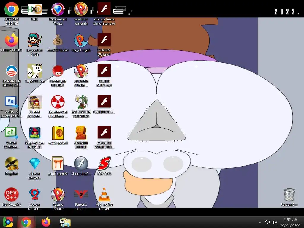Select the PEGGING STEAM shortcut
304x228 pixels.
[81, 71]
